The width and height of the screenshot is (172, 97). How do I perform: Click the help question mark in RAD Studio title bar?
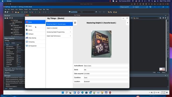click(x=155, y=7)
